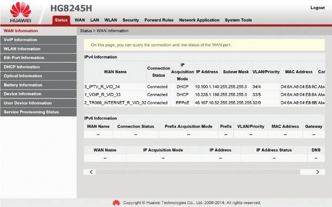Viewport: 332px width, 207px height.
Task: Click the DNS column header
Action: 316,150
